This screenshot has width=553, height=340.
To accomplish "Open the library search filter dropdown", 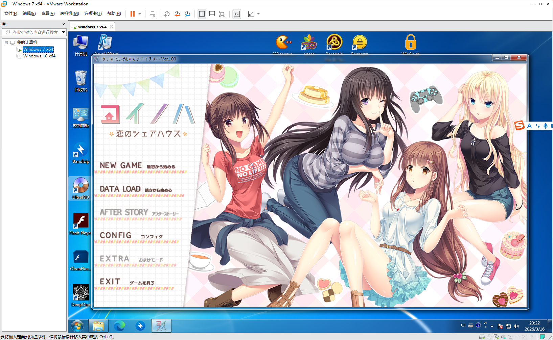I will coord(64,32).
